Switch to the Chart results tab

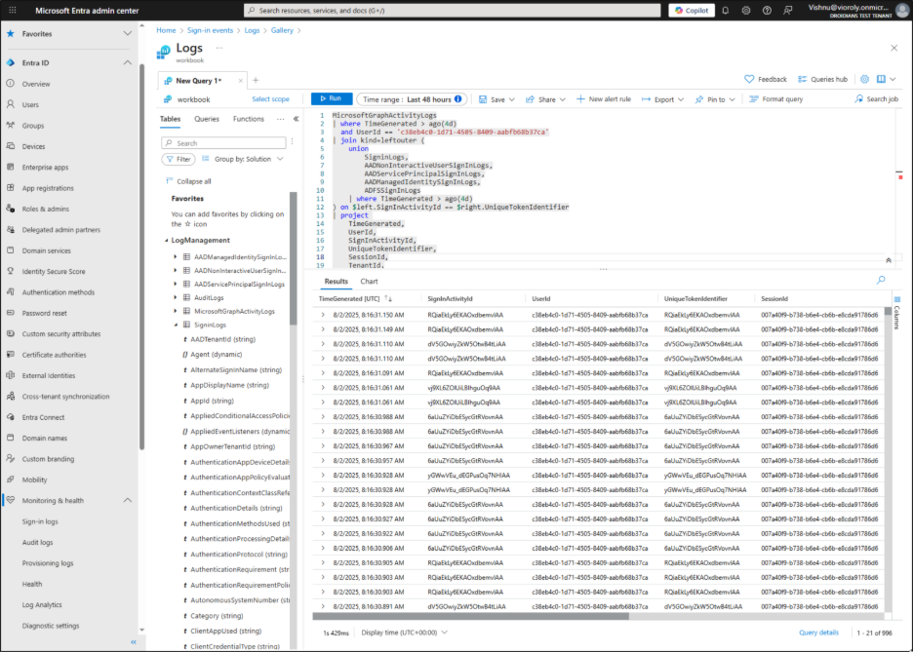(x=369, y=282)
